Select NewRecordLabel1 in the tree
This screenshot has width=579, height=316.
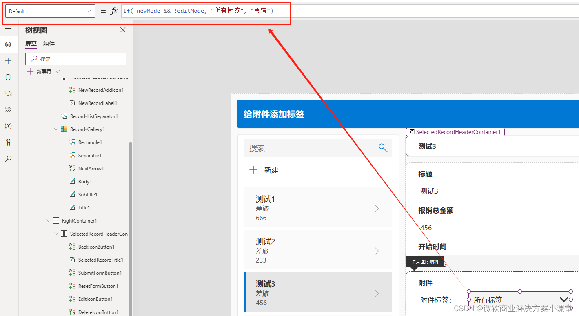(x=98, y=103)
